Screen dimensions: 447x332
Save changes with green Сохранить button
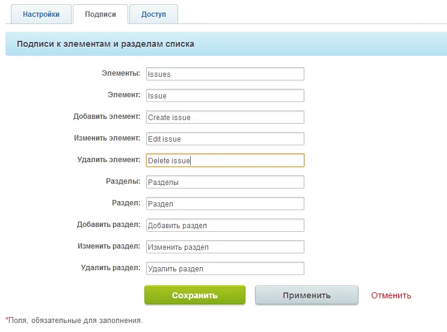[195, 295]
